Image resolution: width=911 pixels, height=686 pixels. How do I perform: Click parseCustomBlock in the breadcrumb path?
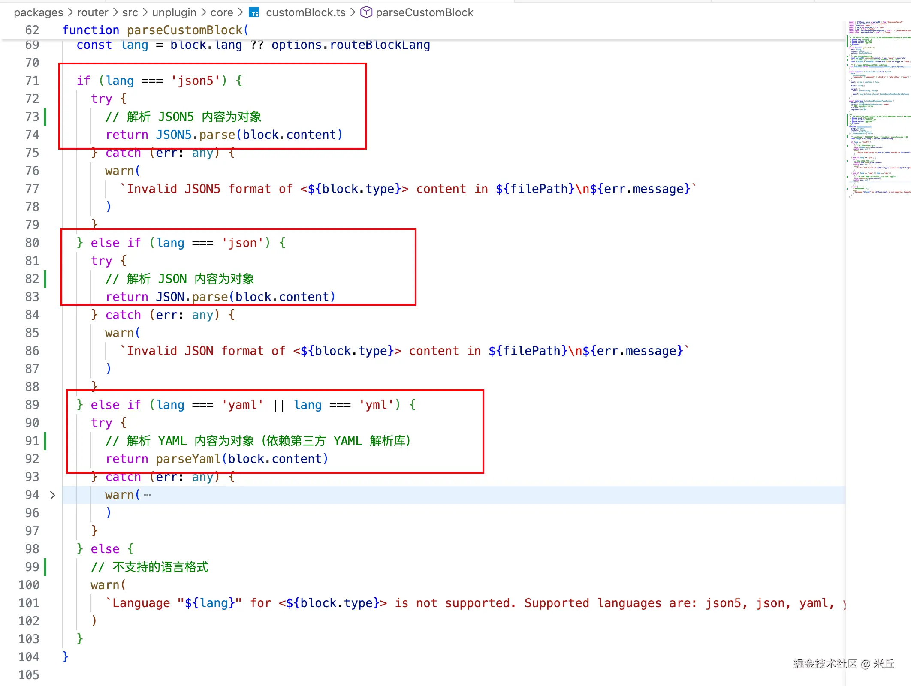pyautogui.click(x=424, y=12)
